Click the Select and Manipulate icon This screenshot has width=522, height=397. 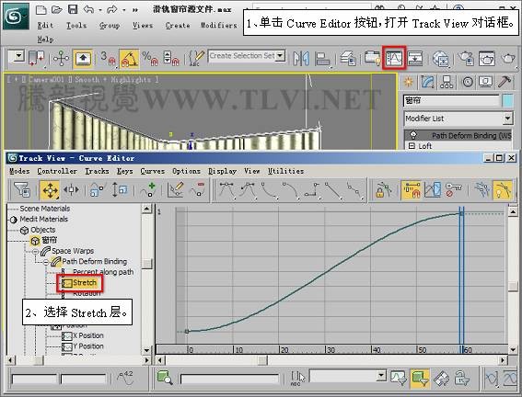coord(61,59)
